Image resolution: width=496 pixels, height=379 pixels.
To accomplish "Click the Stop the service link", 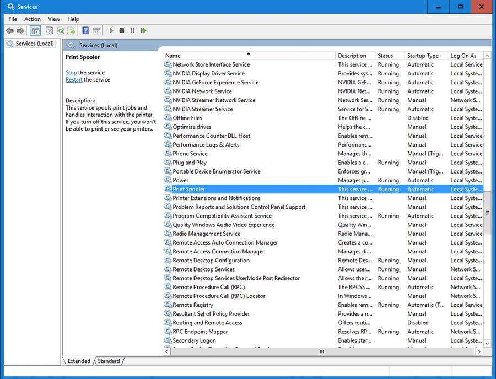I will tap(71, 73).
